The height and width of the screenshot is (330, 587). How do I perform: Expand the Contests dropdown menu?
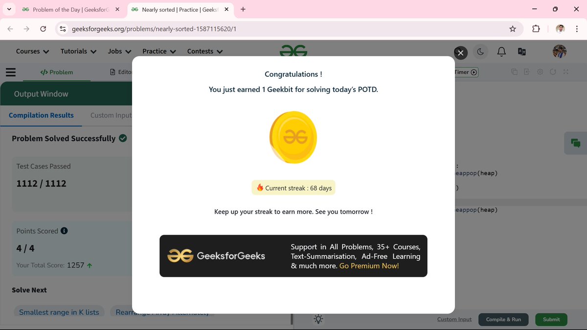tap(205, 51)
